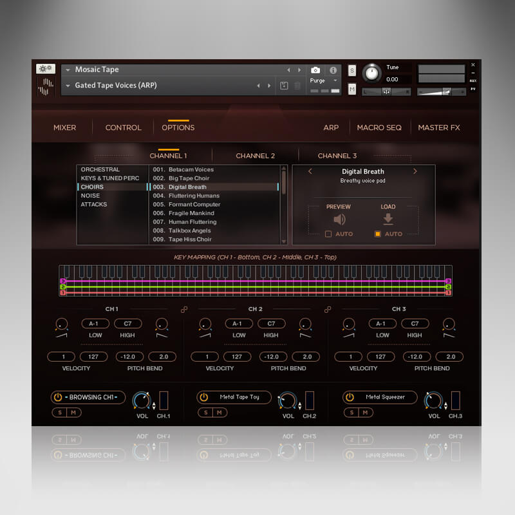Click the camera snapshot icon in header
Viewport: 515px width, 515px height.
pos(315,71)
